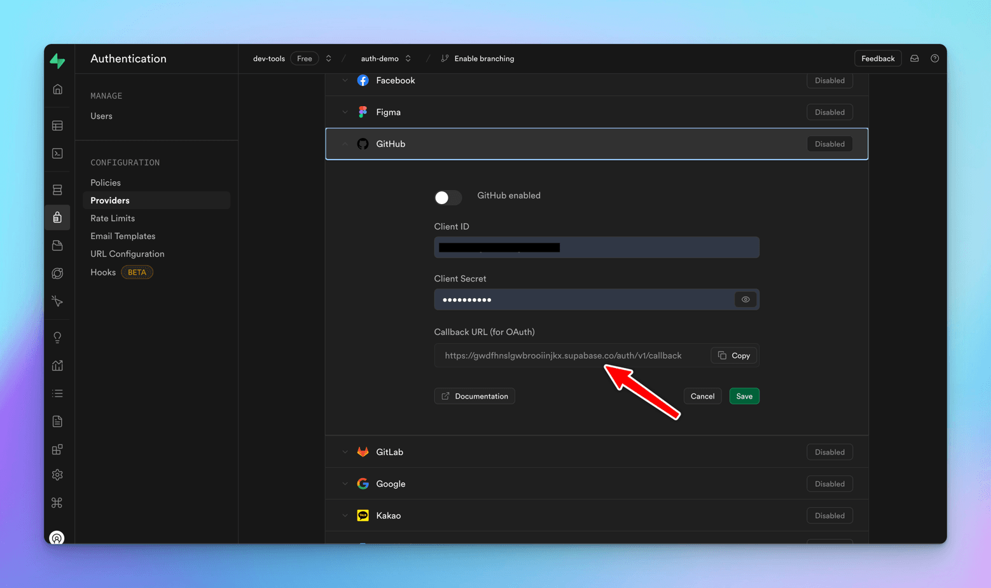The width and height of the screenshot is (991, 588).
Task: Click Enable branching in top bar
Action: 478,58
